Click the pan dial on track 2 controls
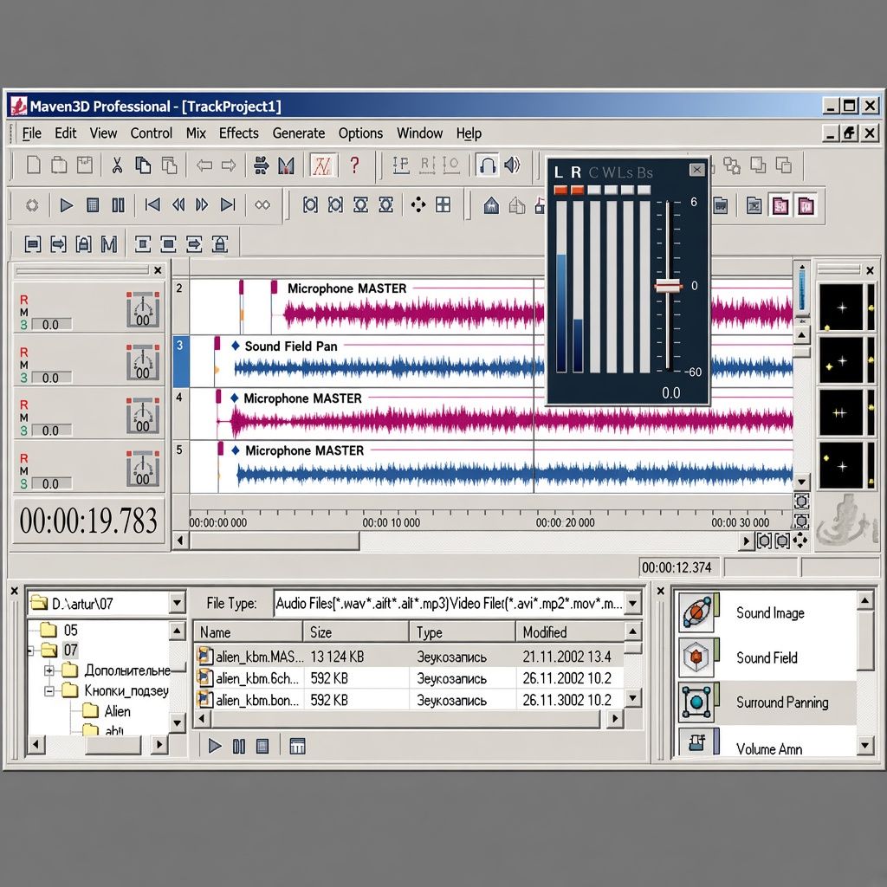 tap(143, 309)
